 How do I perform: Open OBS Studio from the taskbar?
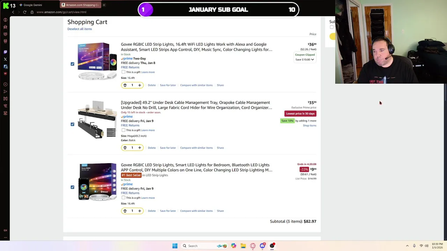(272, 246)
